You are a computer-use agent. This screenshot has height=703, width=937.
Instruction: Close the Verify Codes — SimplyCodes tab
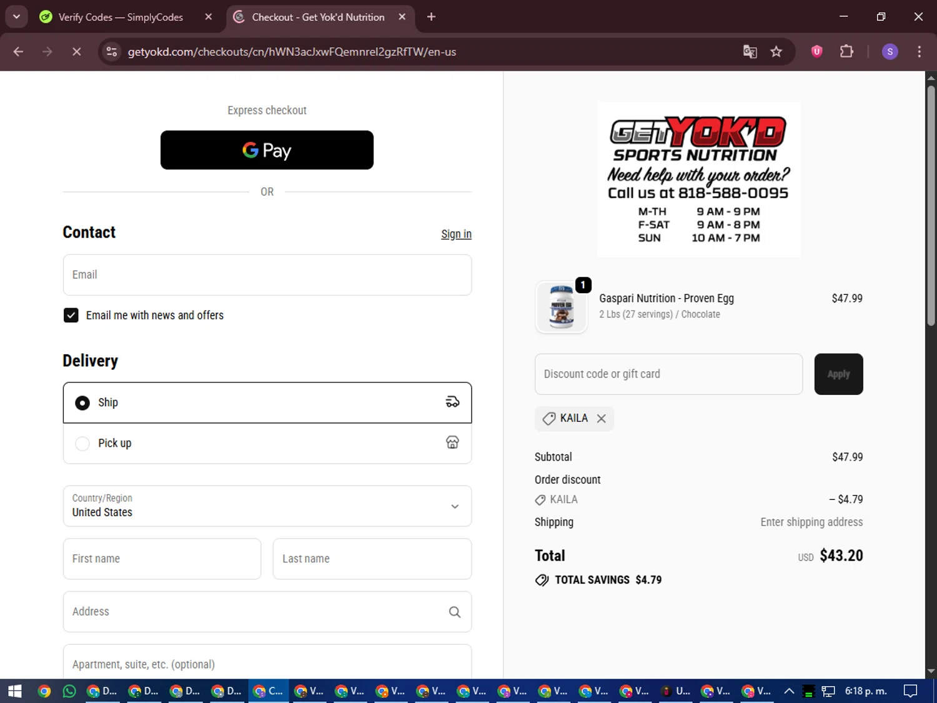point(209,17)
